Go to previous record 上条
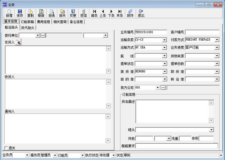This screenshot has width=225, height=160. (x=103, y=13)
